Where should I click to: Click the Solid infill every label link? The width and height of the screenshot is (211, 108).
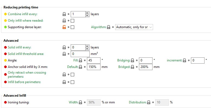[x=20, y=47]
